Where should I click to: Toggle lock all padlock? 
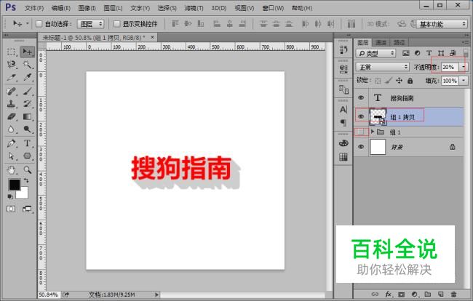410,81
